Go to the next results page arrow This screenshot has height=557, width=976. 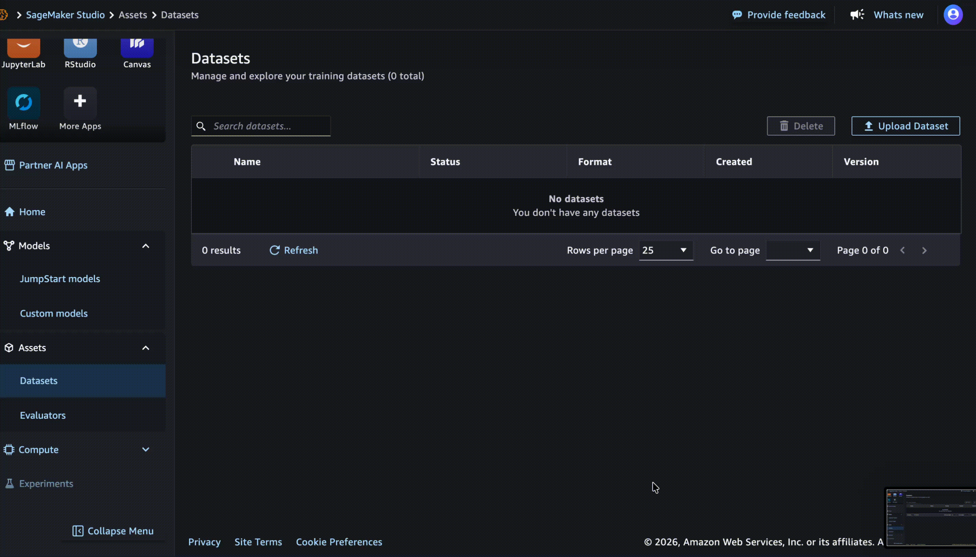pyautogui.click(x=924, y=251)
